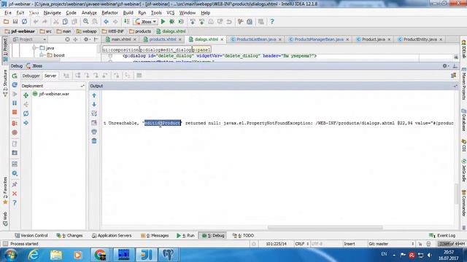The height and width of the screenshot is (262, 467).
Task: Open the toolbar Help question mark
Action: (x=272, y=22)
